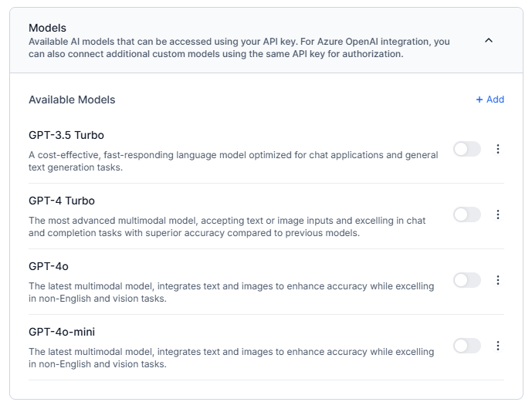Select the GPT-4o model name
This screenshot has width=532, height=402.
coord(49,266)
